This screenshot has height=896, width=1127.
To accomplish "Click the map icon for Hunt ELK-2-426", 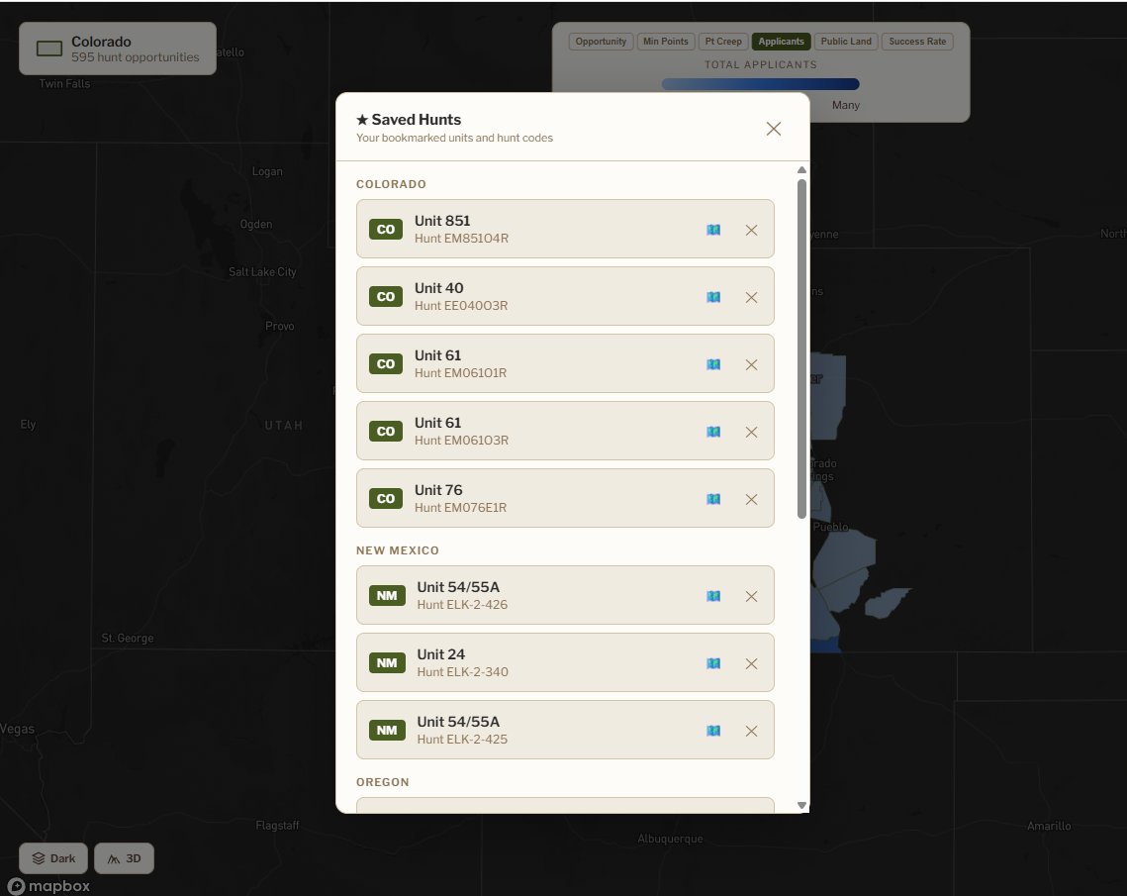I will (x=713, y=595).
